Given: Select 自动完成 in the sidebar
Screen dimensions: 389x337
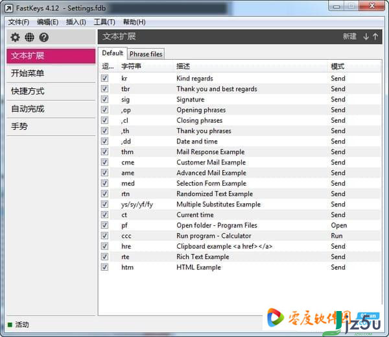Looking at the screenshot, I should click(x=51, y=109).
